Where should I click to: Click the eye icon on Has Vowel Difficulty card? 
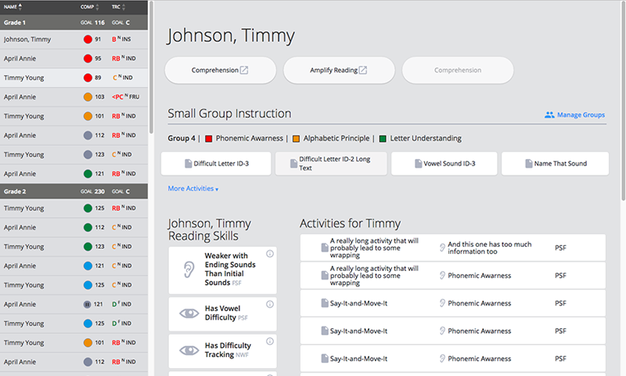tap(189, 313)
